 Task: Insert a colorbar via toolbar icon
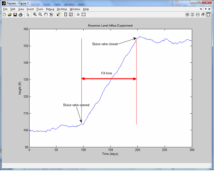pyautogui.click(x=66, y=15)
